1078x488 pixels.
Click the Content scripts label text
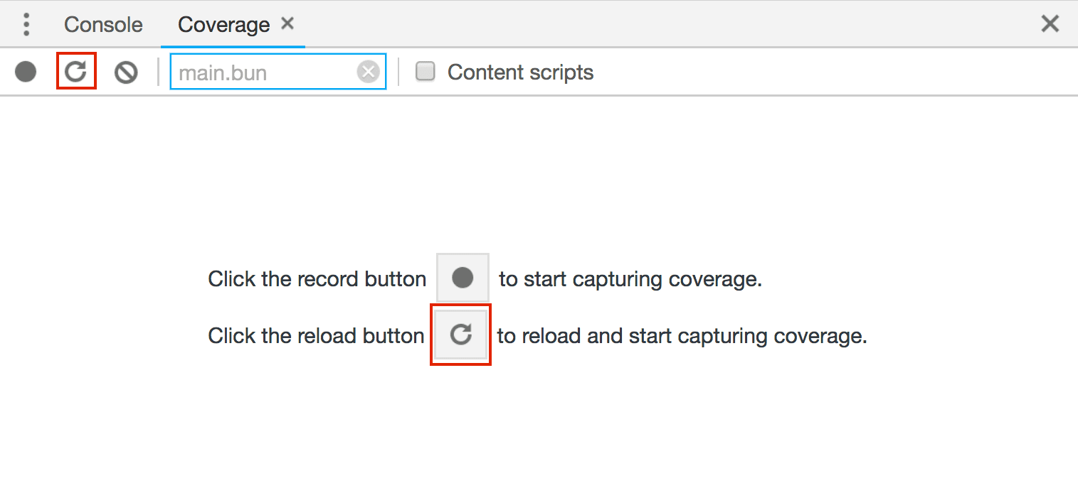tap(520, 71)
